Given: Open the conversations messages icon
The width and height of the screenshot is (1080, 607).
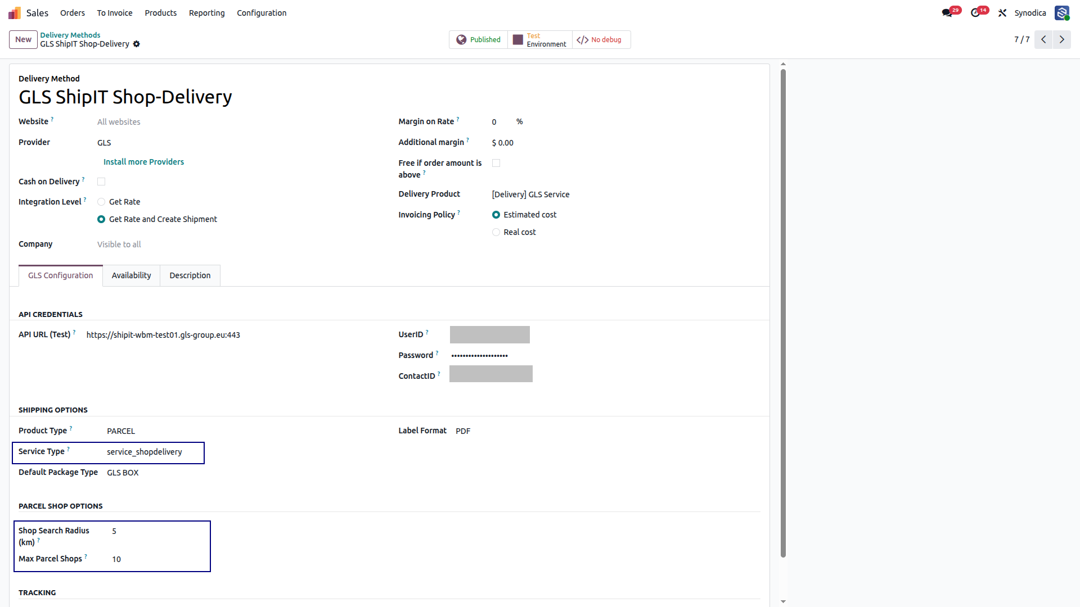Looking at the screenshot, I should click(947, 13).
